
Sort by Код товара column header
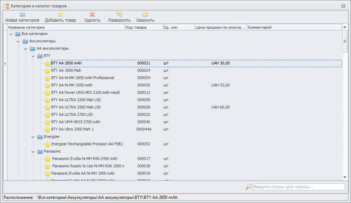click(x=143, y=28)
